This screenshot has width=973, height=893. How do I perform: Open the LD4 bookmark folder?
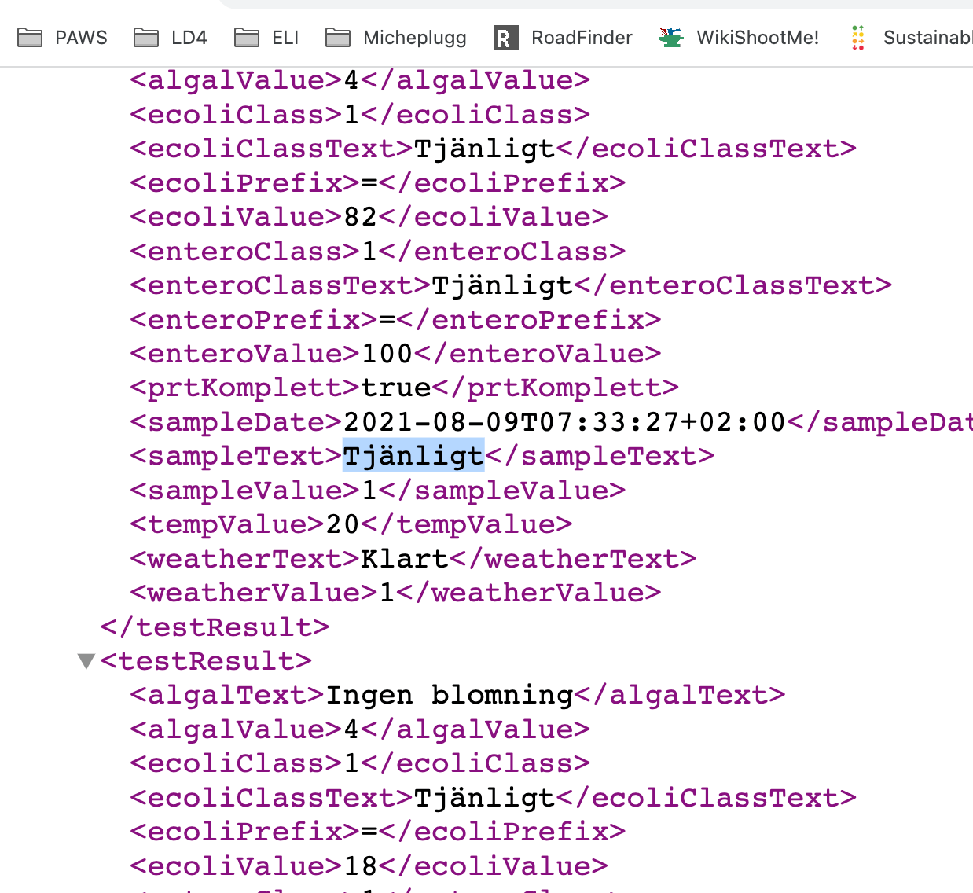pos(171,38)
